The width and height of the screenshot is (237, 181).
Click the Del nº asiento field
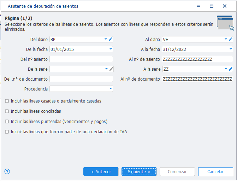(x=81, y=59)
